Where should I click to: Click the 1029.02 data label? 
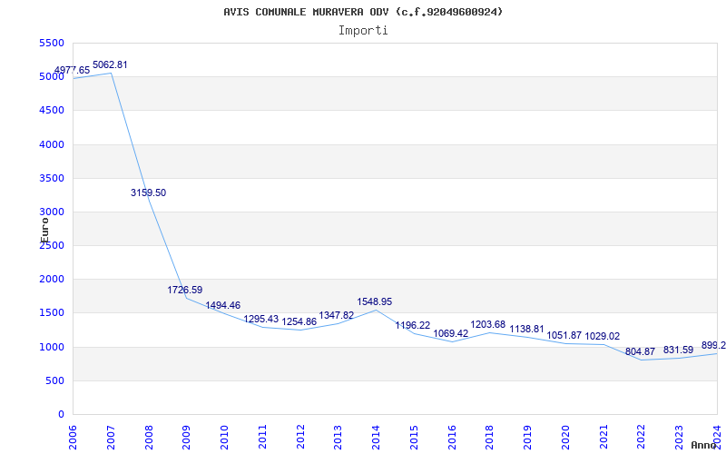603,336
